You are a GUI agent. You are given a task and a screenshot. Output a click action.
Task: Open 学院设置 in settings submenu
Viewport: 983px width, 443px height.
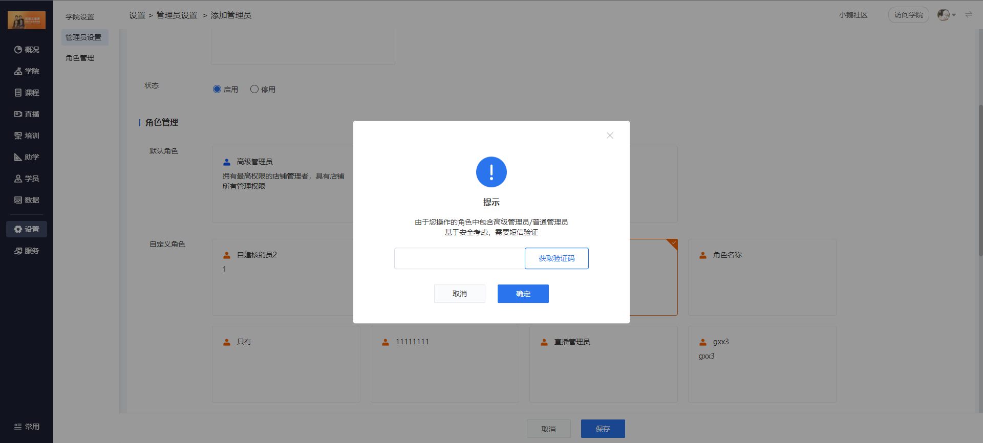click(80, 17)
